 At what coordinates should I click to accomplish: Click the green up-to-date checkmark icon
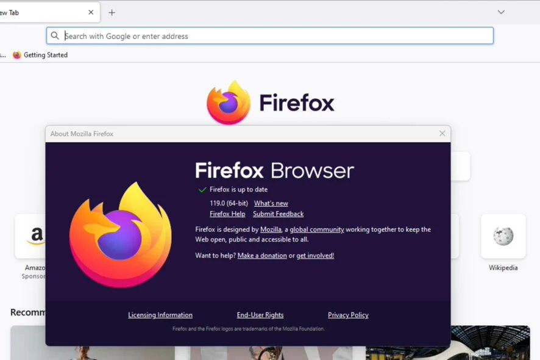click(202, 190)
